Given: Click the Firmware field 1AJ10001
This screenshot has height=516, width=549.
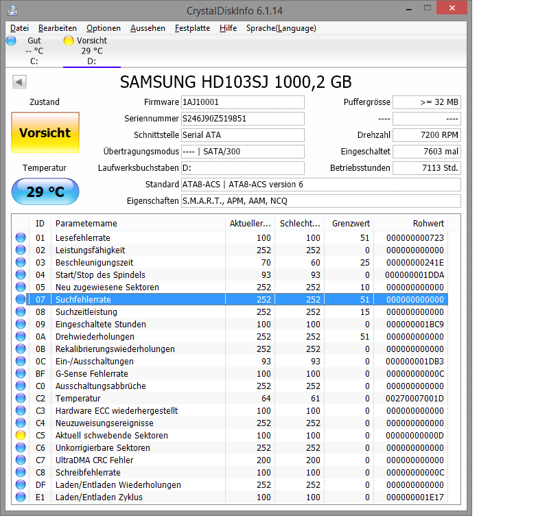Looking at the screenshot, I should pyautogui.click(x=243, y=102).
